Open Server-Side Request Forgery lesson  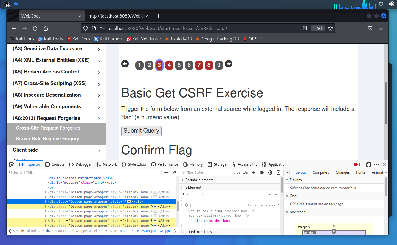pos(48,139)
